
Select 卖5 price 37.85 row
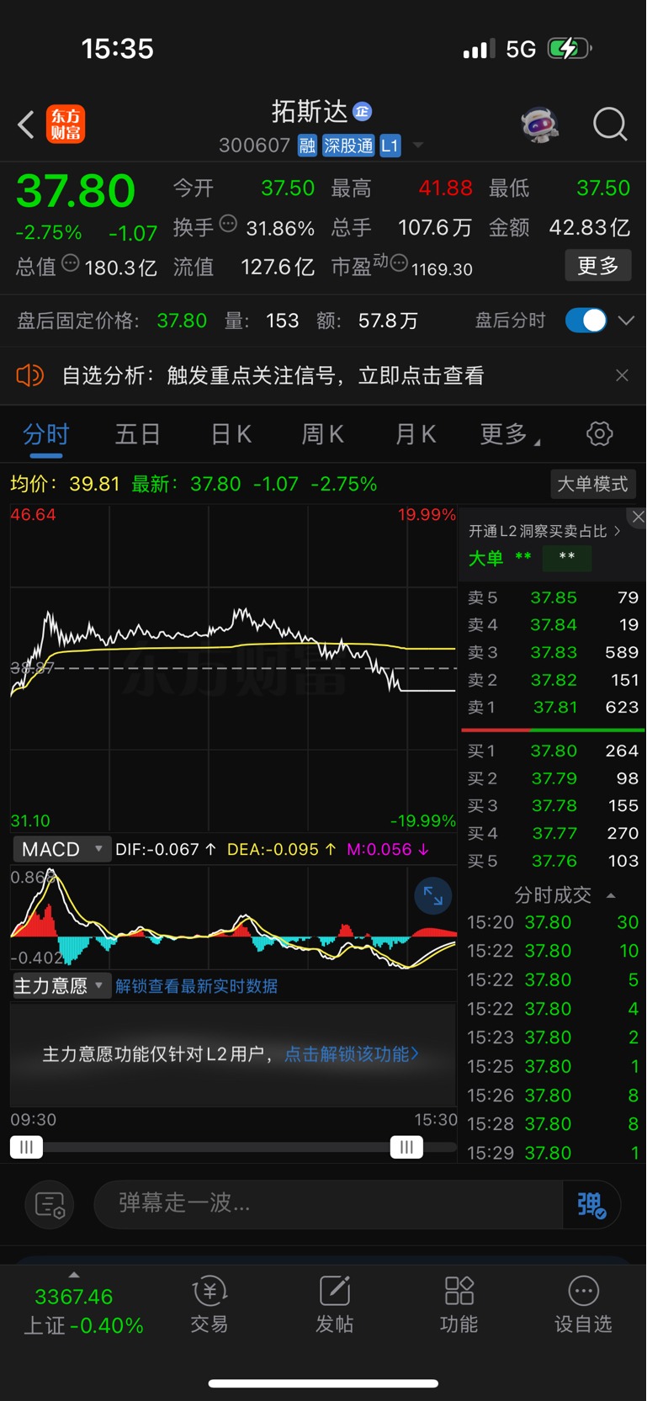tap(553, 597)
